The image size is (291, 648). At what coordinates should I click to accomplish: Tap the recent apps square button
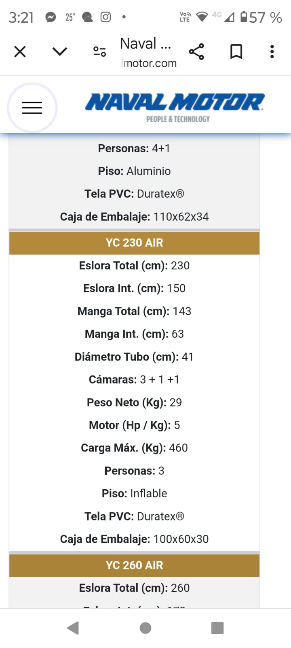tap(217, 628)
